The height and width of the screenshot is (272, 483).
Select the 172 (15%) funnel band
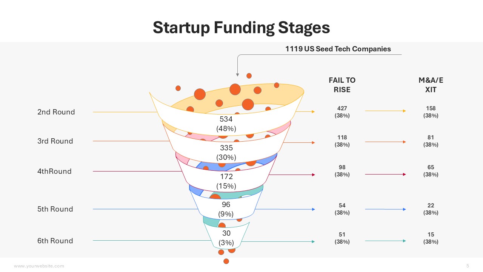tap(226, 181)
